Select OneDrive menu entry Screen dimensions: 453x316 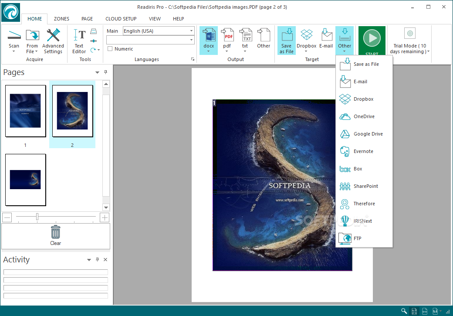[x=364, y=116]
